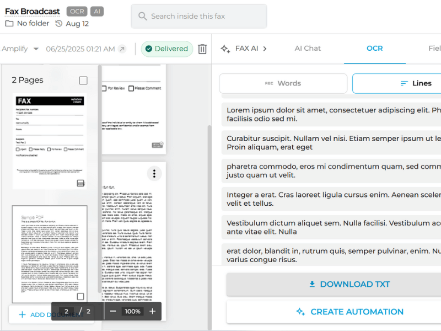
Task: Click the history clock icon beside Aug 12
Action: coord(58,24)
